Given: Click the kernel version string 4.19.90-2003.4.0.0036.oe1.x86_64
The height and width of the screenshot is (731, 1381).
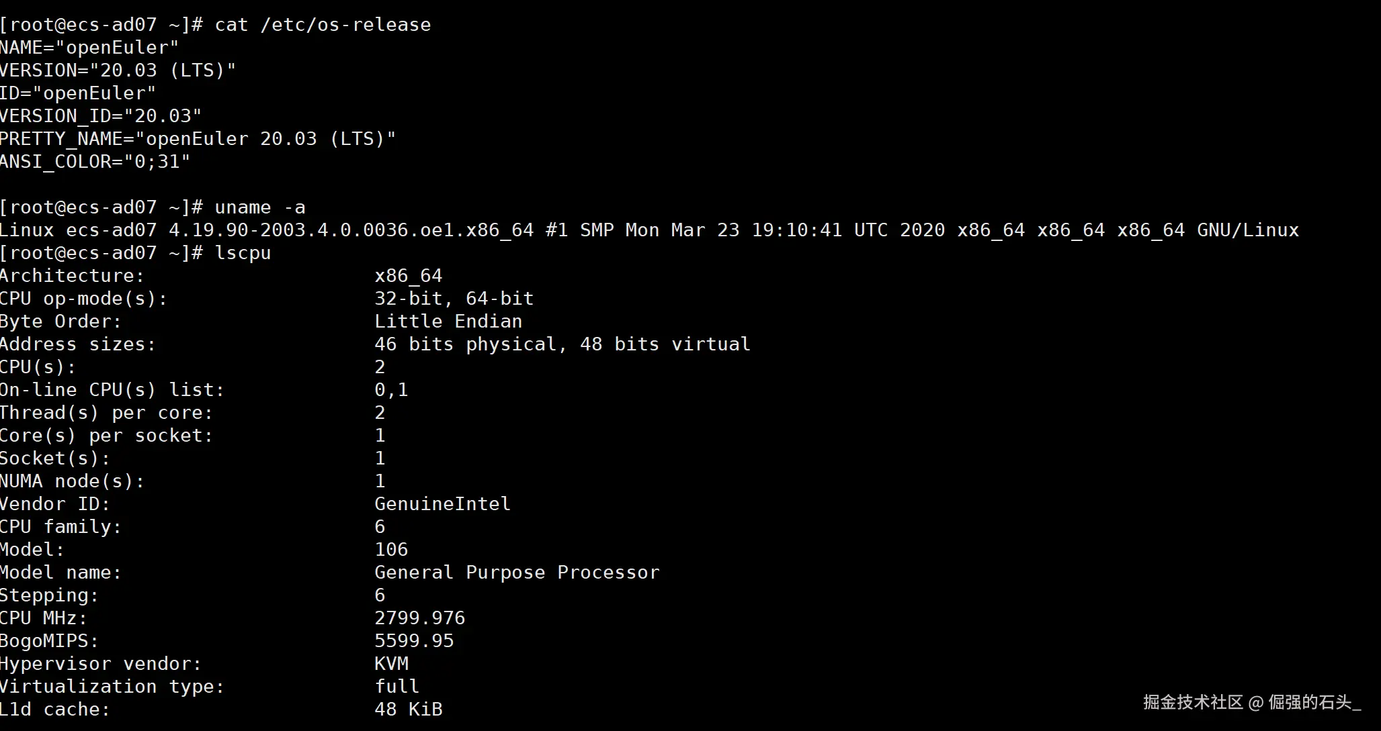Looking at the screenshot, I should 351,230.
